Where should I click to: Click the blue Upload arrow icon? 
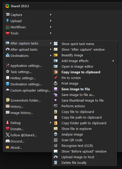point(7,21)
